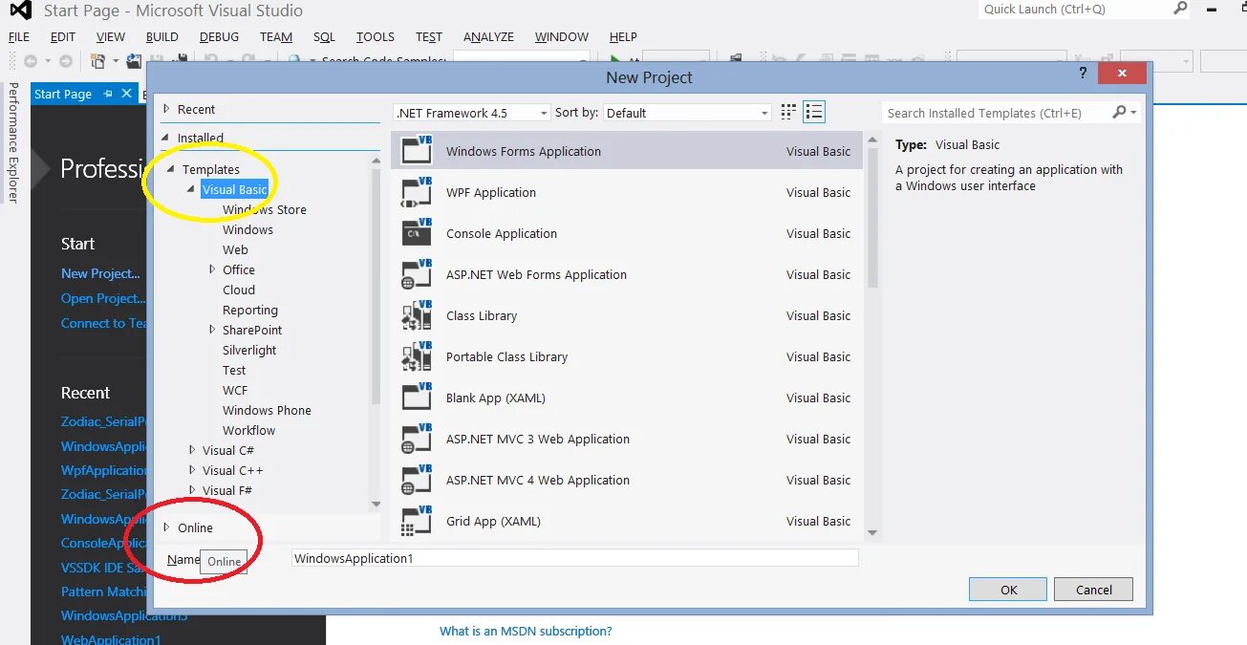Open the search options dropdown arrow
The image size is (1247, 645).
(1134, 113)
